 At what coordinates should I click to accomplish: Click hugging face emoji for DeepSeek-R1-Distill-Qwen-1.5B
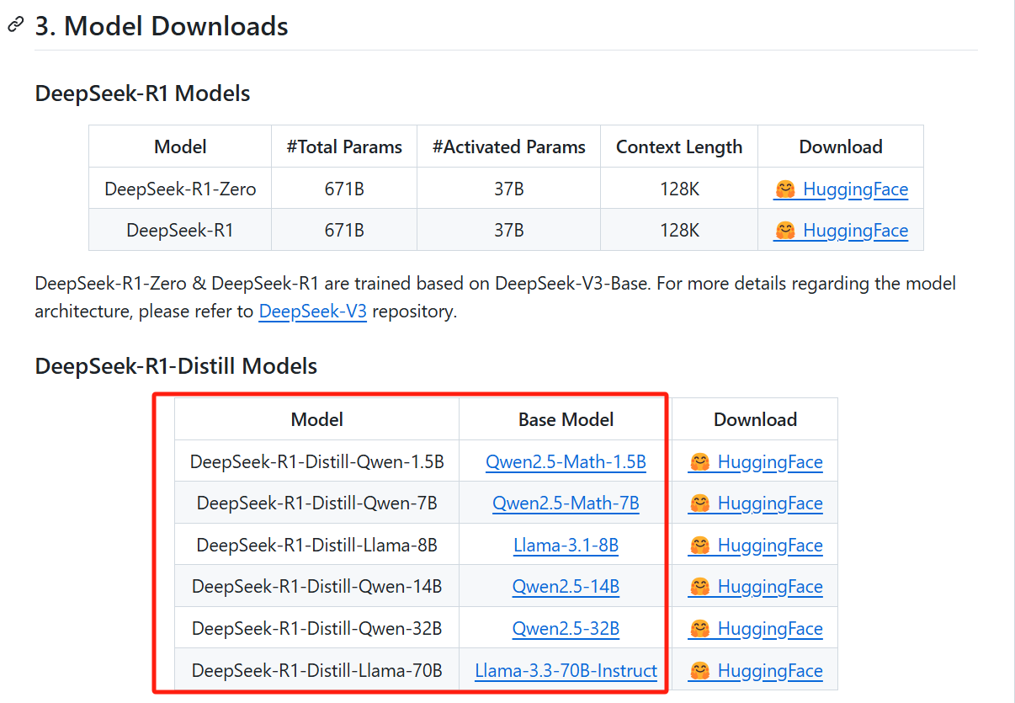[699, 462]
